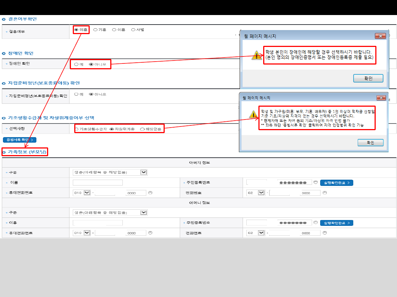The image size is (397, 297).
Task: Close the lower 웹 페이지 메시지 dialog
Action: coord(382,98)
